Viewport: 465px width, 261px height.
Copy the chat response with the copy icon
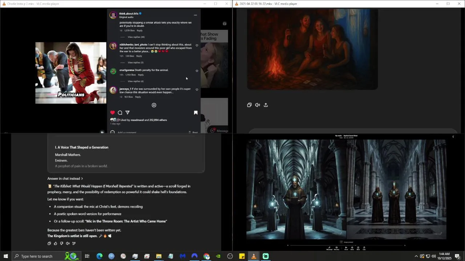49,244
